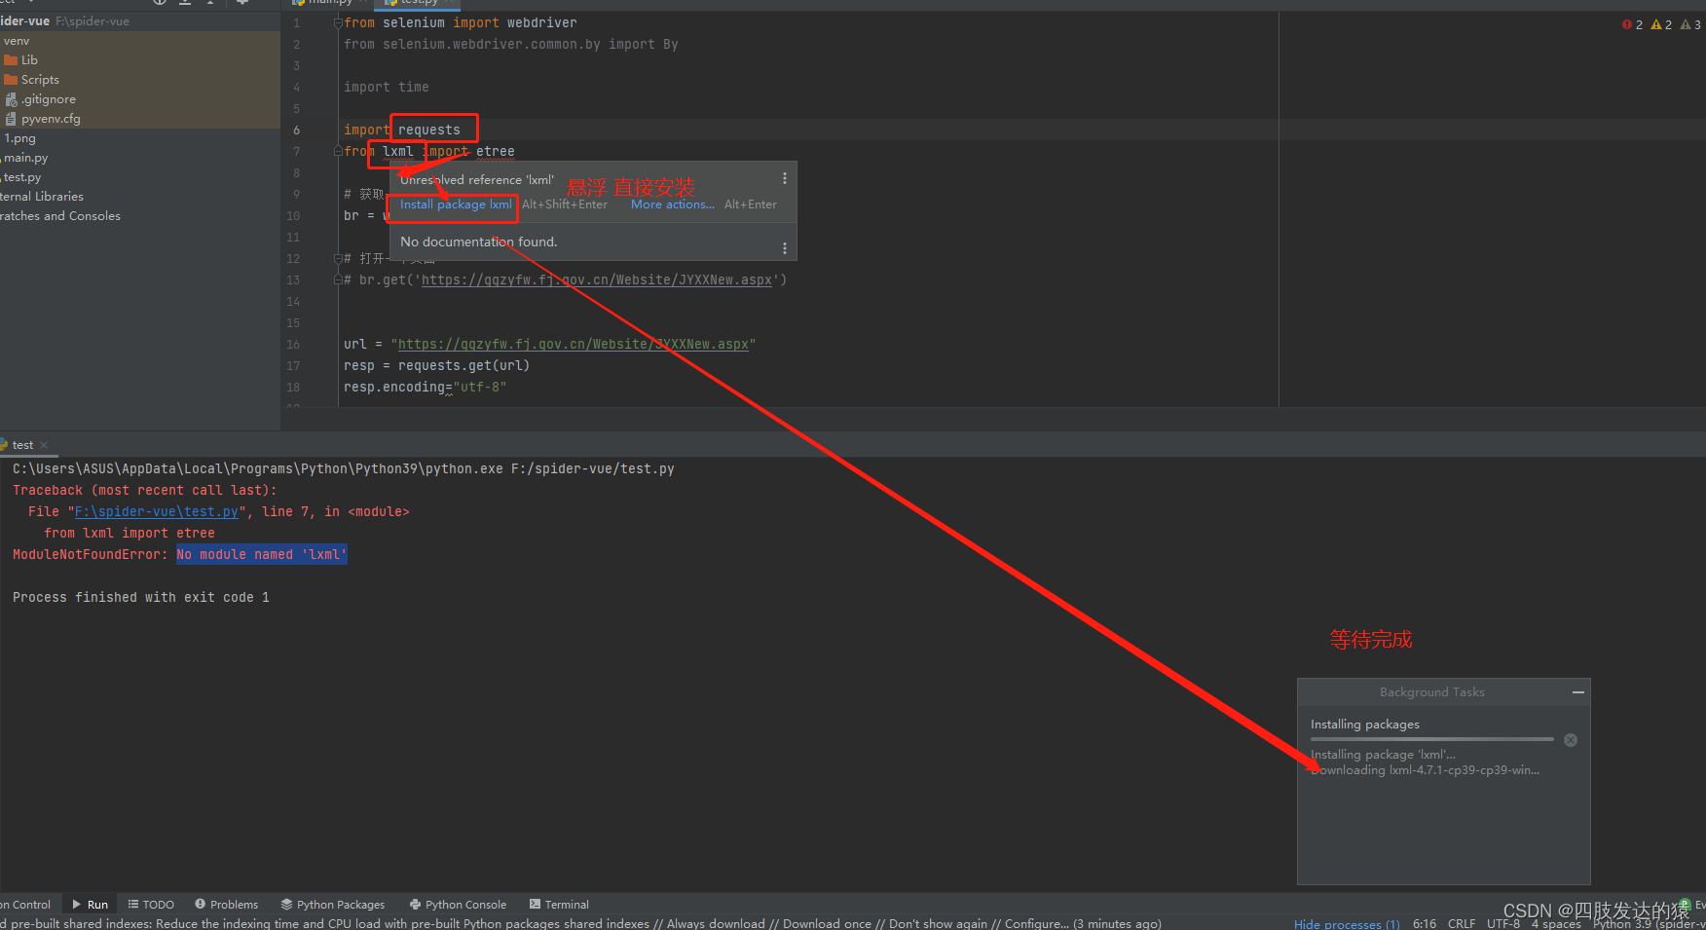Click line number 6 in the gutter
1706x930 pixels.
(x=296, y=130)
